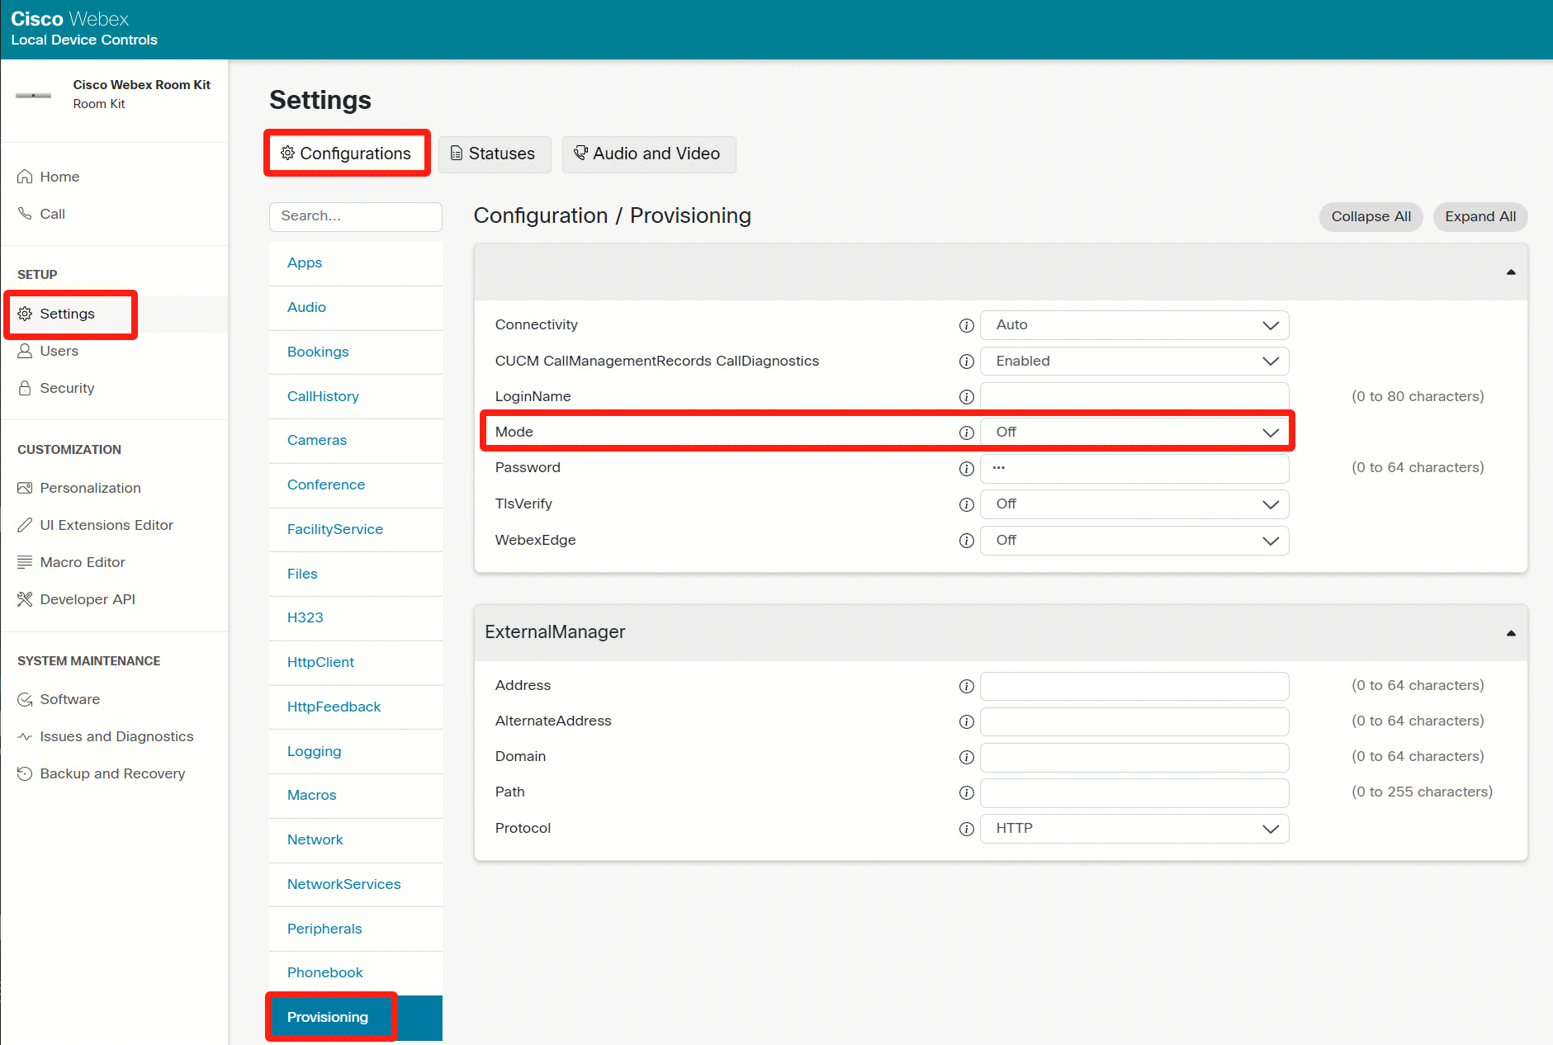Click the Settings gear icon in sidebar

(25, 314)
